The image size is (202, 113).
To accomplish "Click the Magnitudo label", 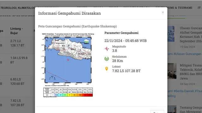I will (x=119, y=46).
